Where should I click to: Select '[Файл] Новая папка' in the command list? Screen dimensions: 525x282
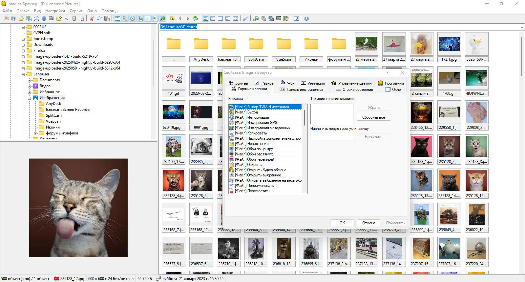click(265, 144)
